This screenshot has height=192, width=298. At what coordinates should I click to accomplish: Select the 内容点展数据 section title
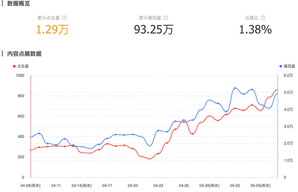24,54
